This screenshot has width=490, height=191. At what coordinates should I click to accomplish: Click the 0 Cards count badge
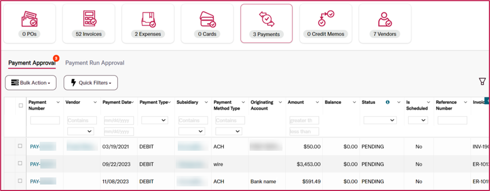coord(207,34)
